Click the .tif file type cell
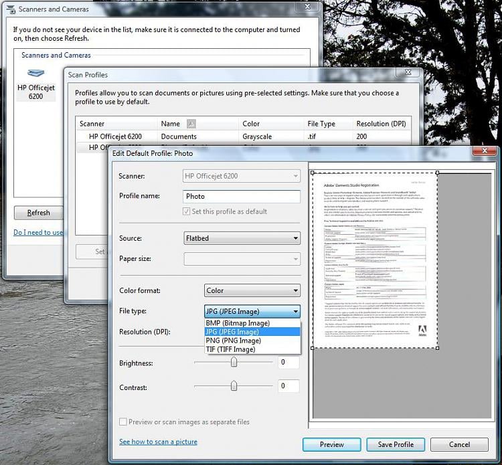 312,136
